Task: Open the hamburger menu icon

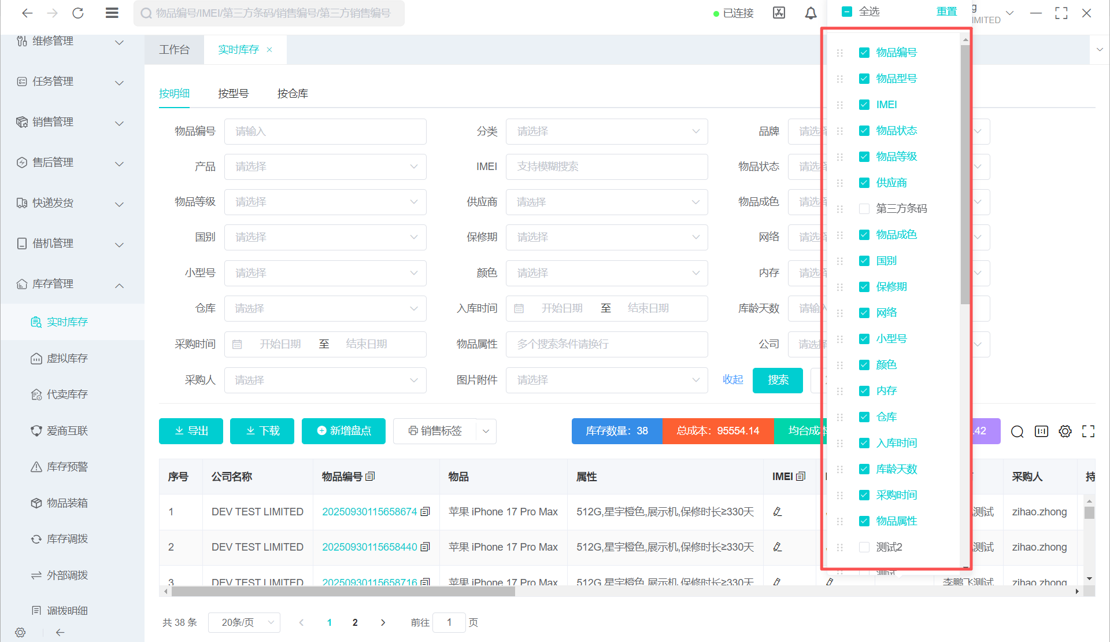Action: [112, 13]
